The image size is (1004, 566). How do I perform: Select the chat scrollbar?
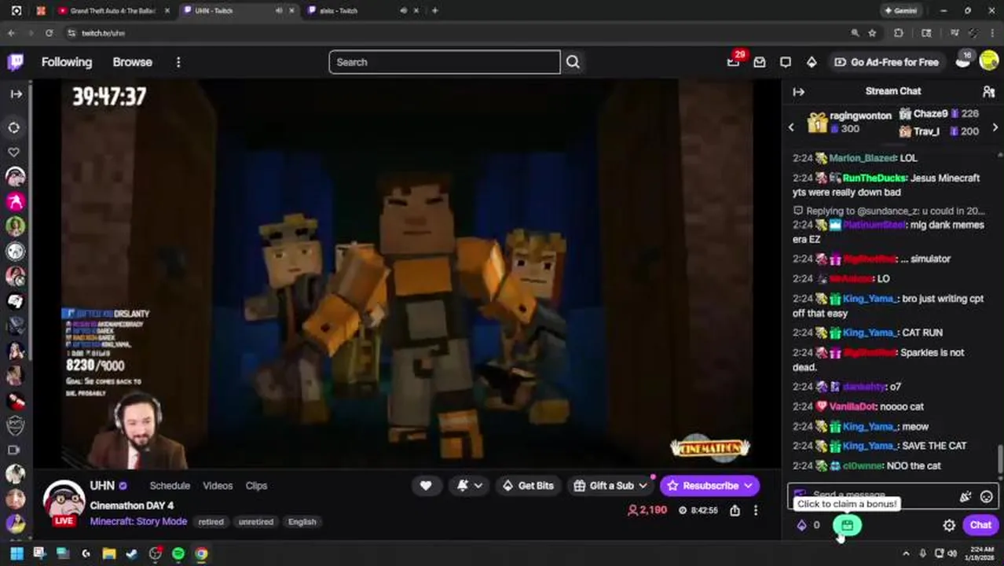coord(1000,460)
